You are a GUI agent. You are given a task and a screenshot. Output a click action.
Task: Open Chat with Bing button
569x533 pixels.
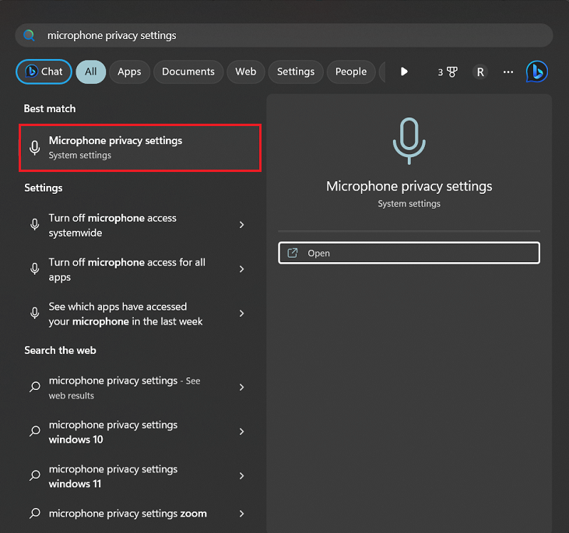pos(44,72)
